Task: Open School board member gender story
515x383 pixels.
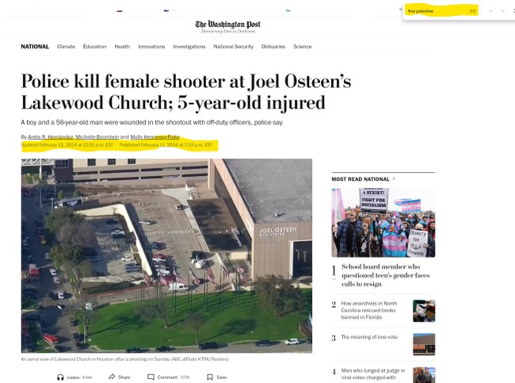Action: click(x=386, y=275)
